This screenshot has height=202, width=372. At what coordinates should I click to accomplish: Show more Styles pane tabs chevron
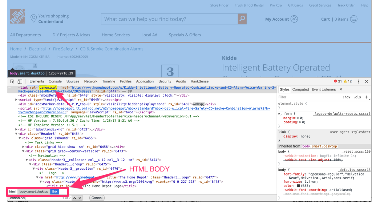pos(341,89)
